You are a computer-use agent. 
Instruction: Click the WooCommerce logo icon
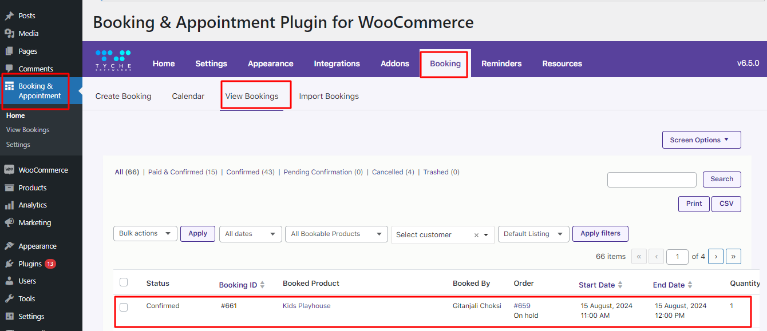tap(9, 170)
